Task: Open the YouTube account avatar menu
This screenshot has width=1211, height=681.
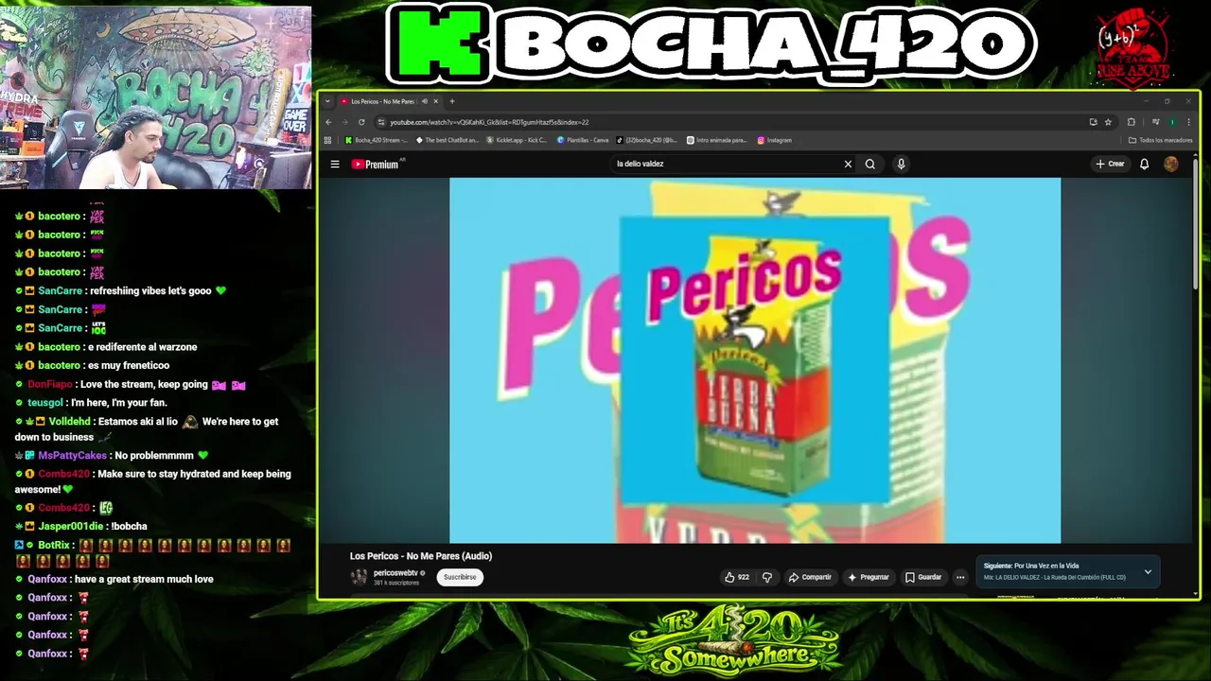Action: [1171, 164]
